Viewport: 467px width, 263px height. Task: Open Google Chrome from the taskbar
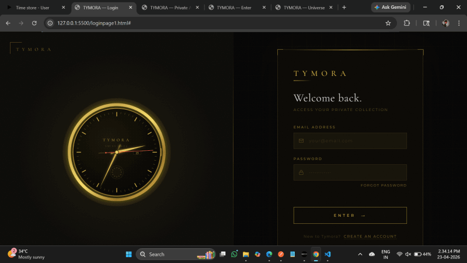[x=316, y=254]
